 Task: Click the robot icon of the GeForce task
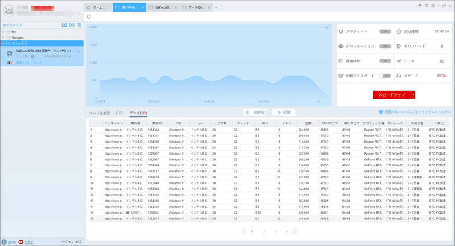[x=10, y=53]
